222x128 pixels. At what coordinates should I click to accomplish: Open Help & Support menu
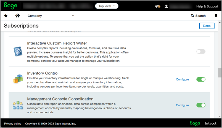207,6
